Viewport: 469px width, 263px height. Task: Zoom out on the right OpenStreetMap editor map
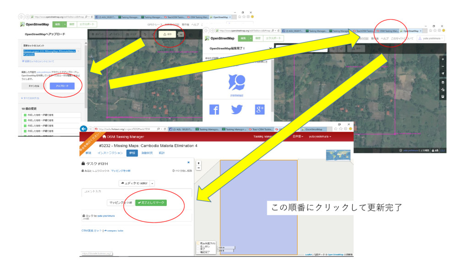coord(443,66)
